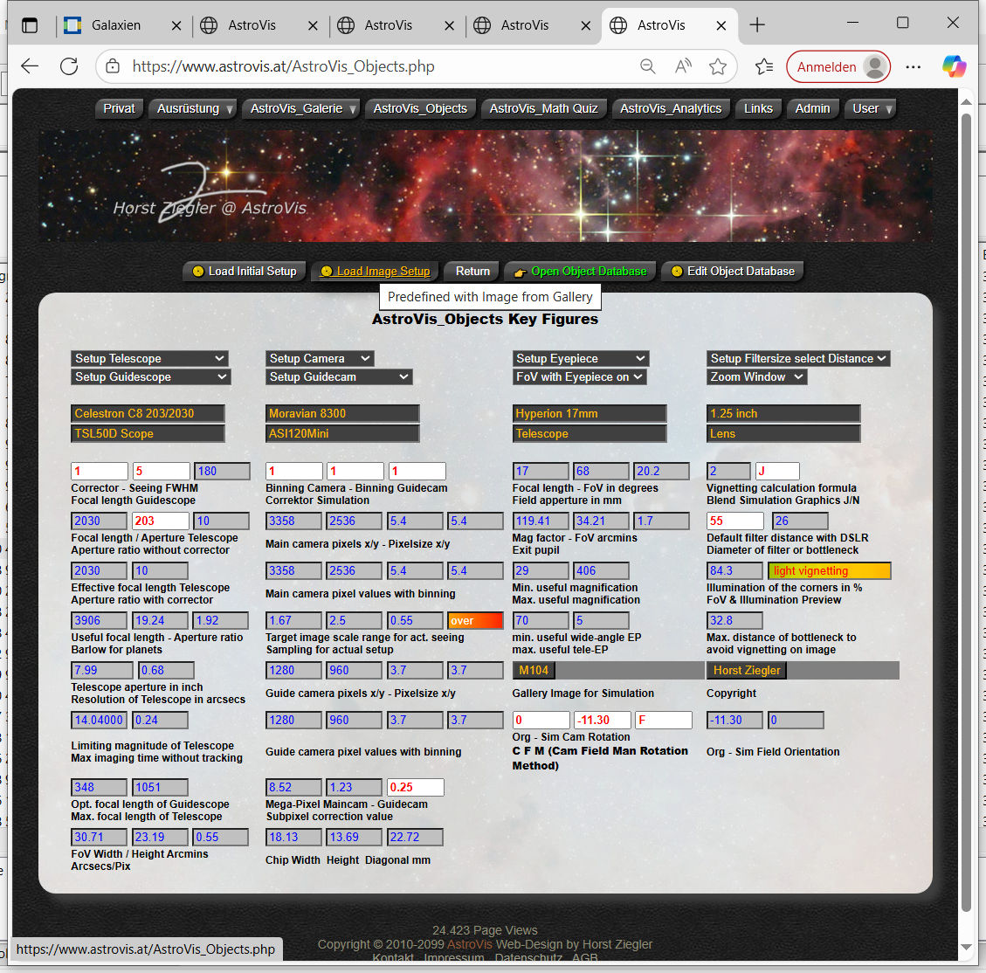Viewport: 986px width, 973px height.
Task: Bookmark page with the star icon
Action: click(x=718, y=66)
